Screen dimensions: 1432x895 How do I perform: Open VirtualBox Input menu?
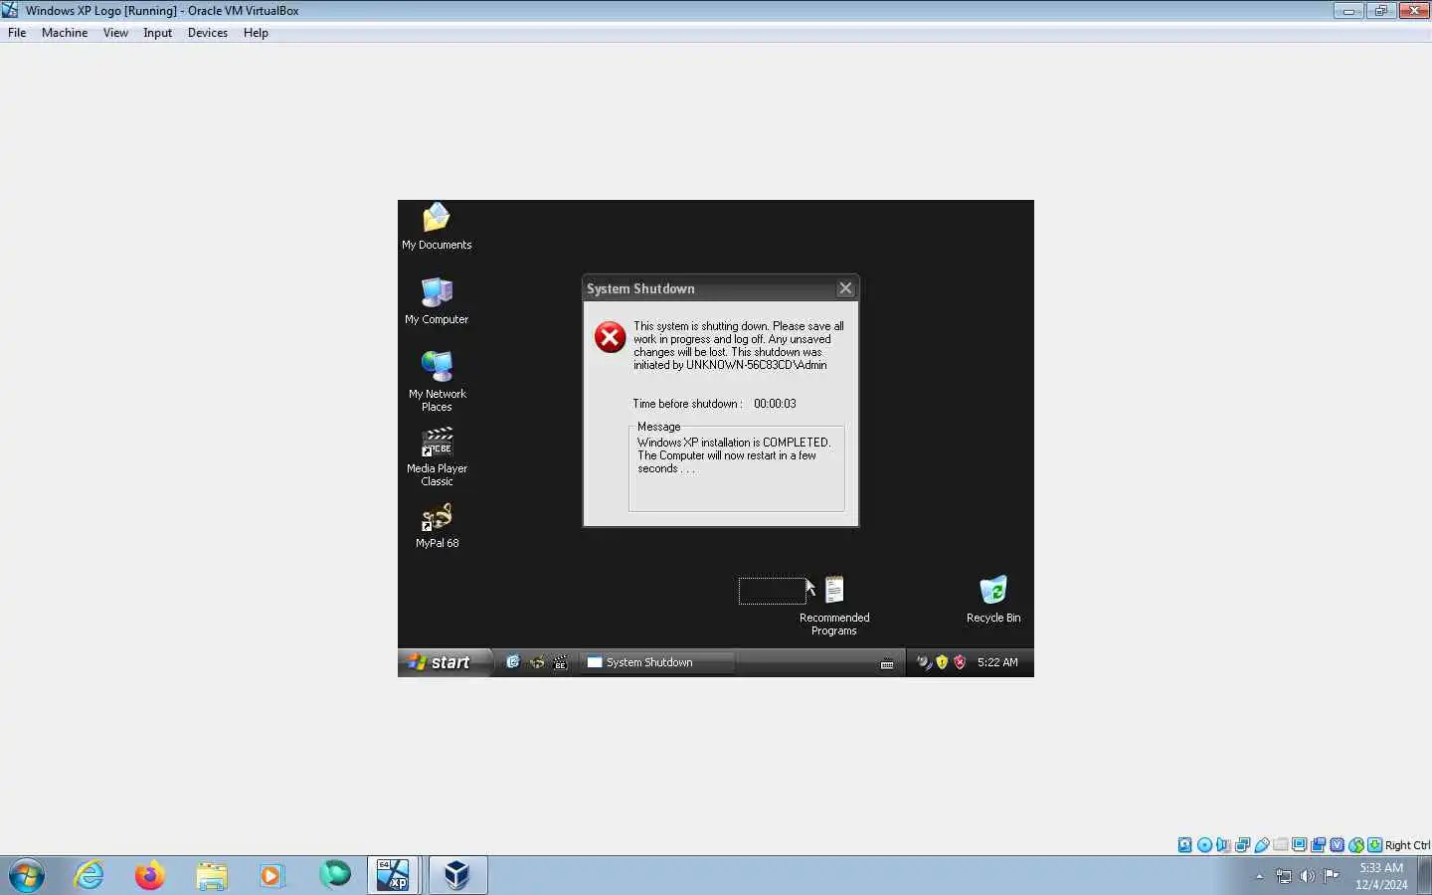[x=157, y=33]
